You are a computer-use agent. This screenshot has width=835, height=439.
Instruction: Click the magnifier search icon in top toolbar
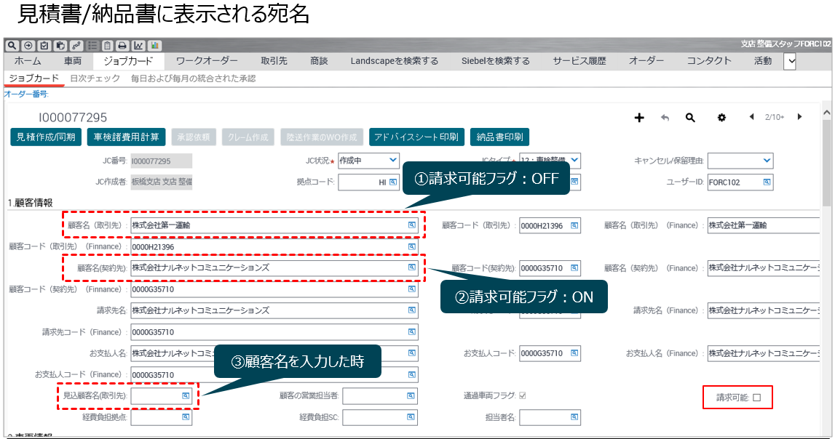11,45
